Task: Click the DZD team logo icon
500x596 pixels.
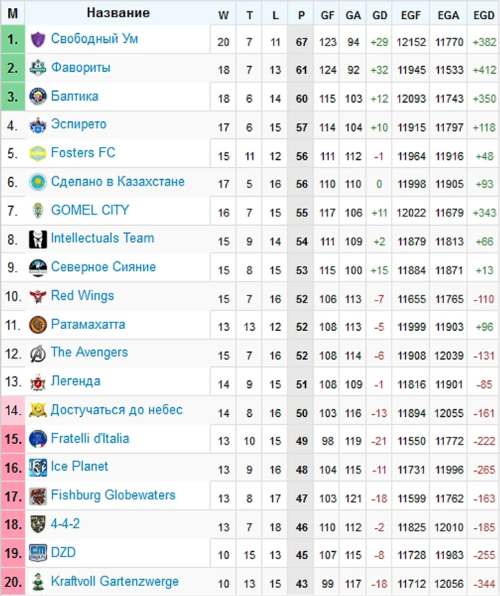Action: [x=38, y=553]
